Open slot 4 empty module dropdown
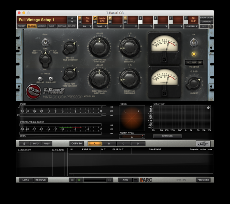Screen dimensions: 230x204 pyautogui.click(x=131, y=27)
